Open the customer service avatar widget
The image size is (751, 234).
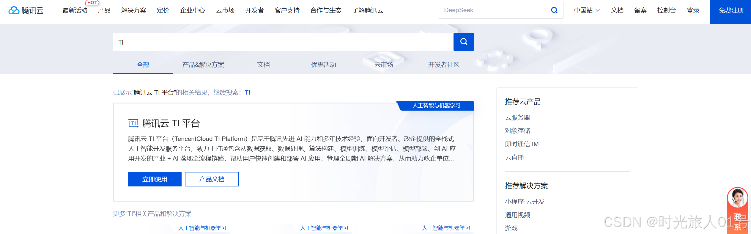[737, 197]
